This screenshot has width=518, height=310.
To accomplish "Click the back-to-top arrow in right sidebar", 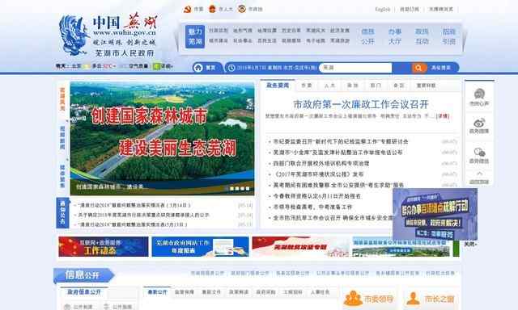I will tap(479, 174).
